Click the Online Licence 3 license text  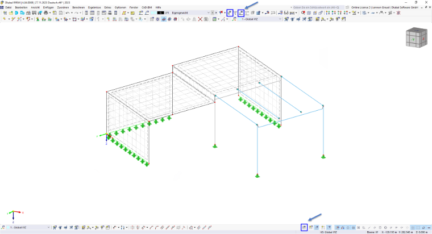(385, 7)
